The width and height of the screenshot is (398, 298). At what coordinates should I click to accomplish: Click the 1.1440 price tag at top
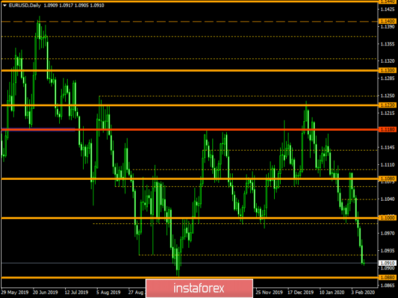[x=386, y=2]
